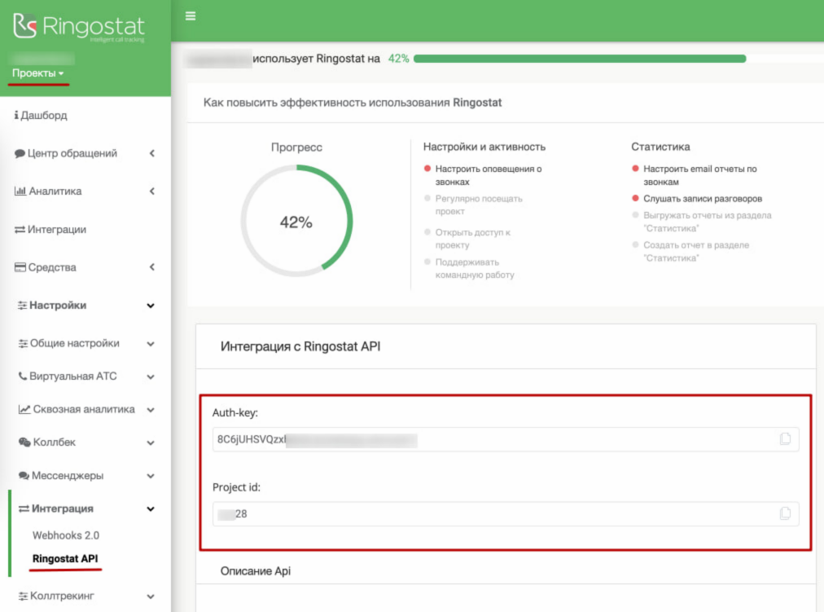Click the Виртуальная АТС phone icon
The image size is (824, 612).
pyautogui.click(x=23, y=376)
